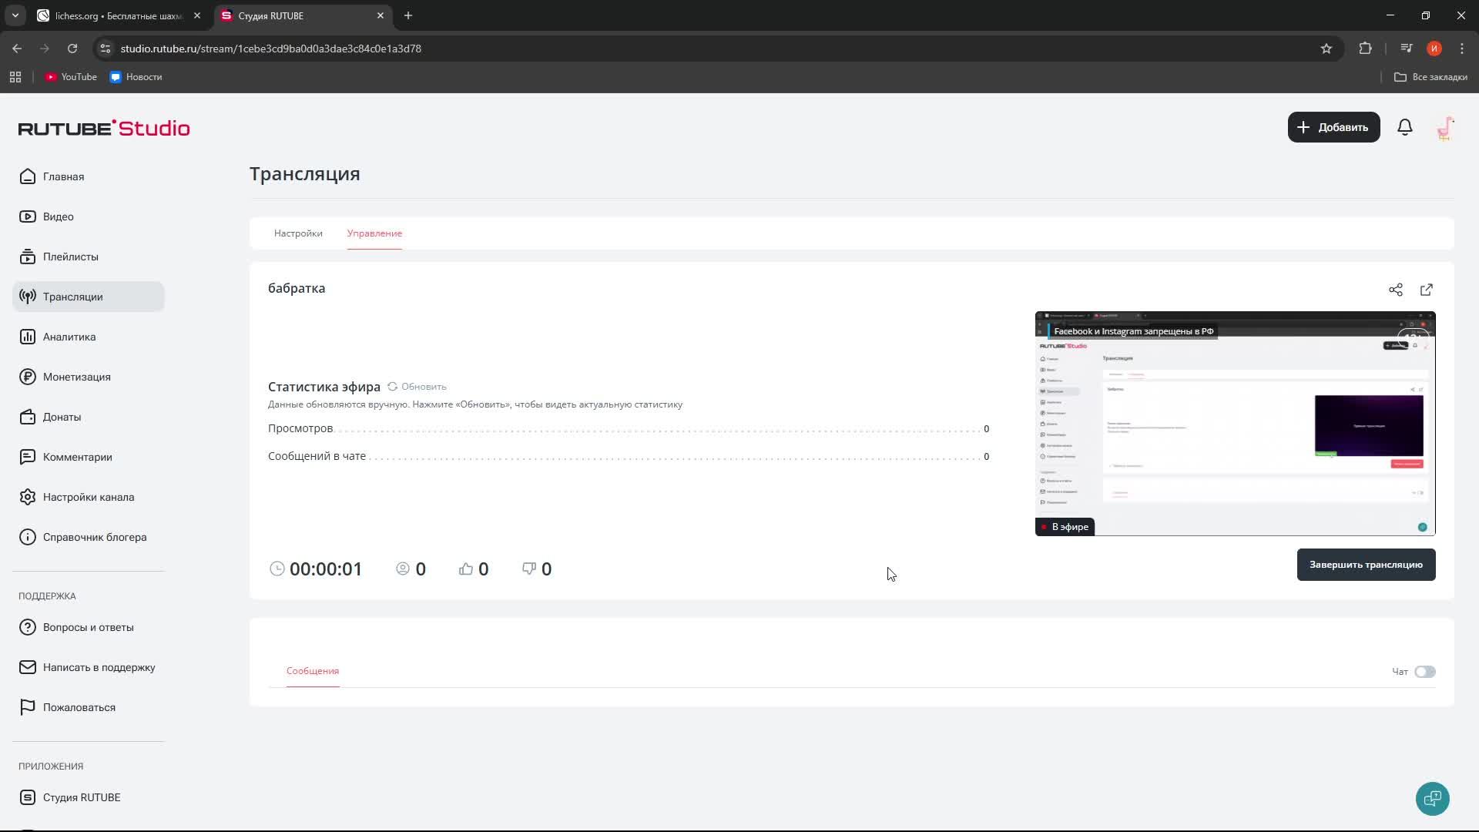
Task: Toggle the Чат switch on
Action: [x=1424, y=672]
